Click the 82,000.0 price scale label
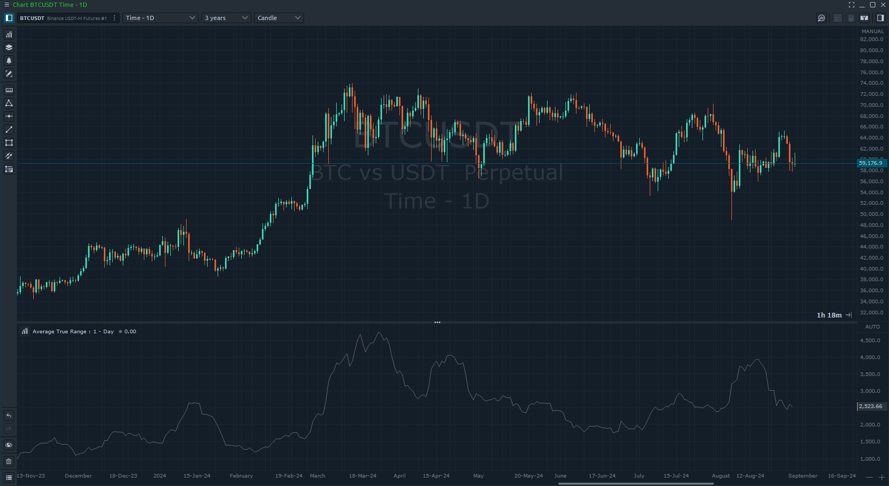Image resolution: width=889 pixels, height=486 pixels. point(872,39)
